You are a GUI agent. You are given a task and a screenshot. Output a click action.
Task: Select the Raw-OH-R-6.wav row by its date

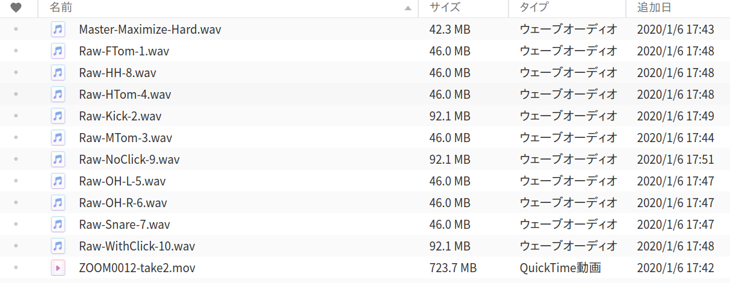(x=675, y=203)
